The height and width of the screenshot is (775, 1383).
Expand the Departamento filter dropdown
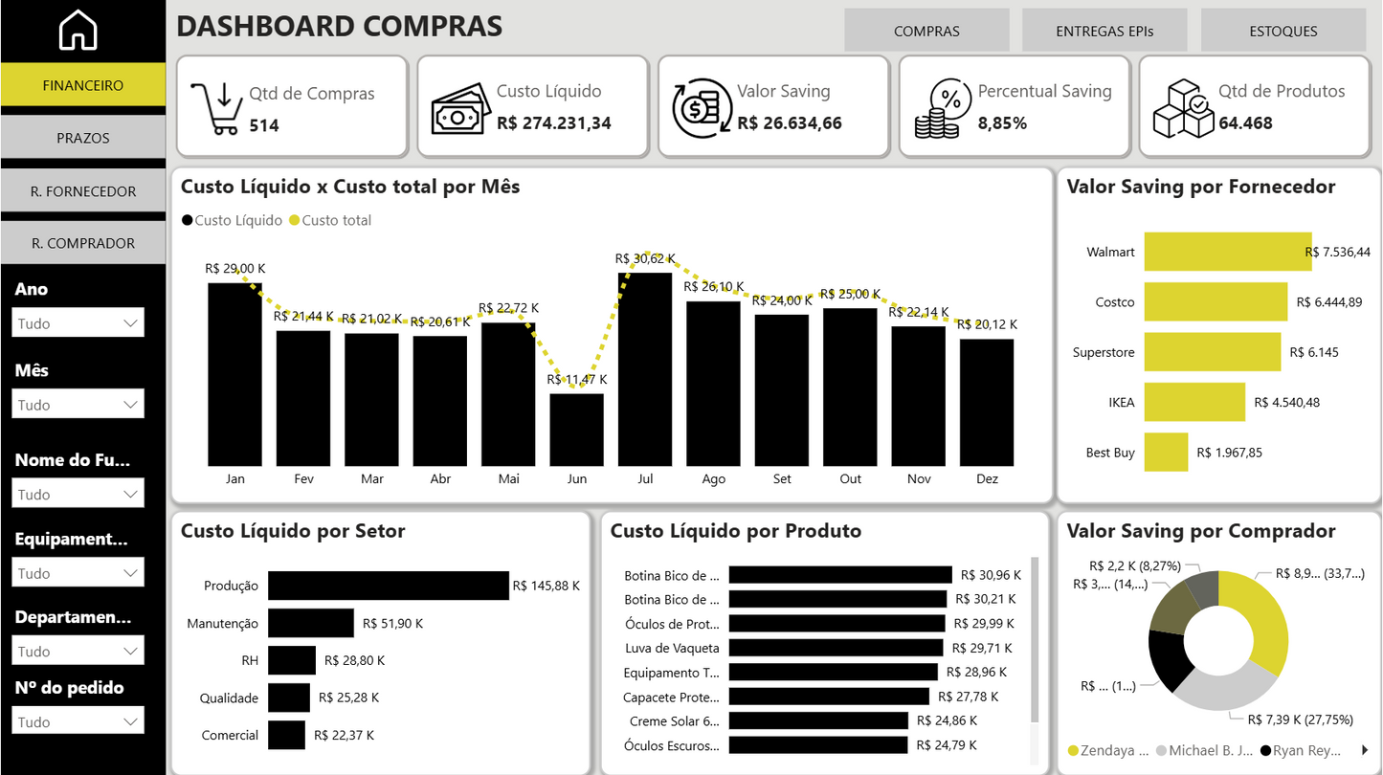coord(78,650)
